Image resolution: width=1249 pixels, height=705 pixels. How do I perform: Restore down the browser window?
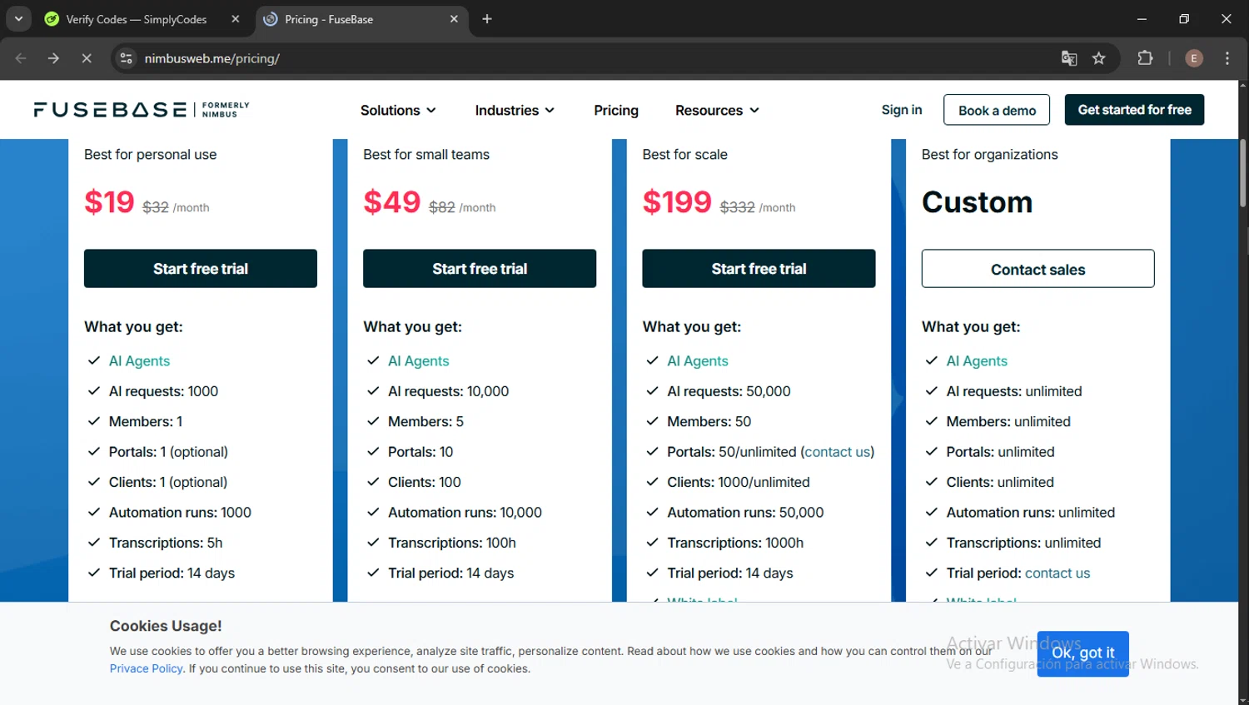click(x=1184, y=18)
